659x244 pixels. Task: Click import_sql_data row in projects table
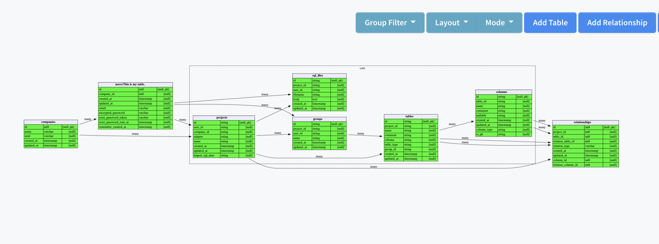pyautogui.click(x=224, y=156)
